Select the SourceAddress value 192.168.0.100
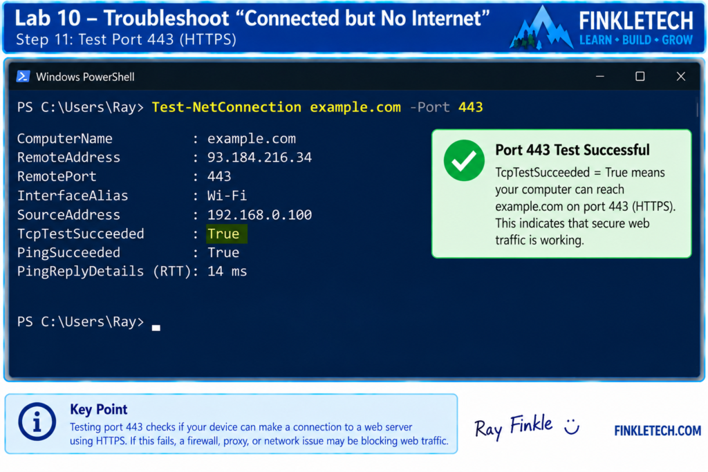The image size is (708, 472). [x=259, y=214]
